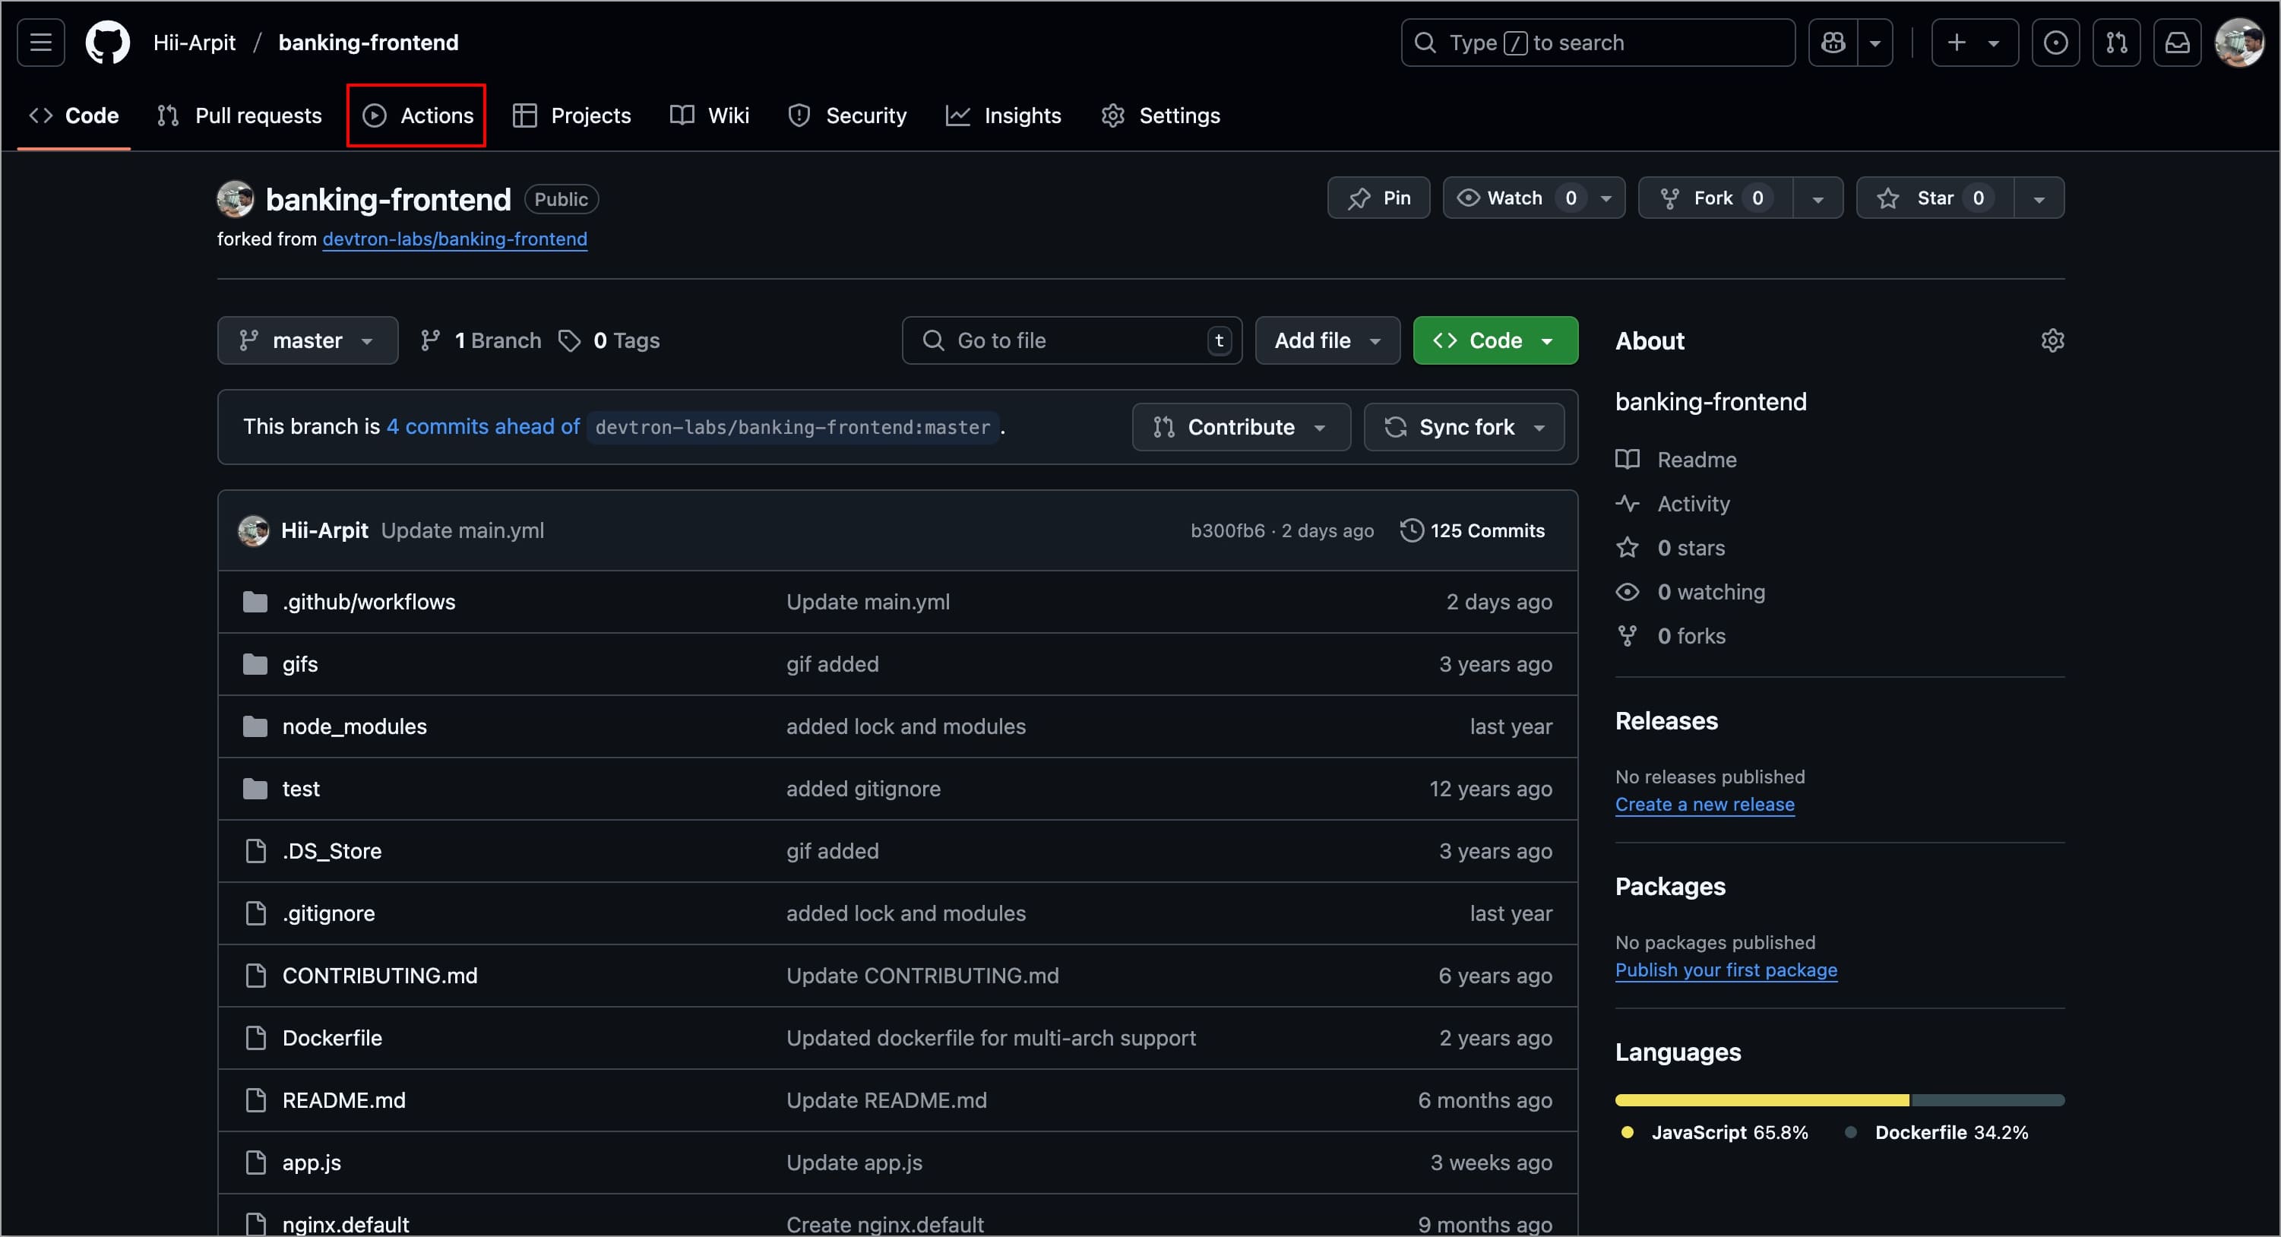
Task: Follow the devtron-labs/banking-frontend fork link
Action: [454, 239]
